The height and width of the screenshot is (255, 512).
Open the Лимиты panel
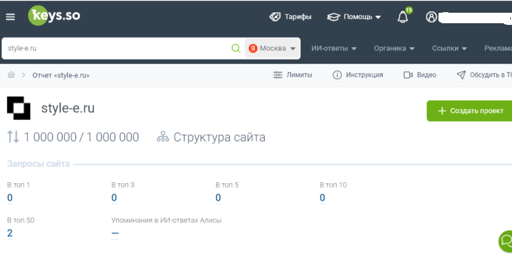coord(293,75)
